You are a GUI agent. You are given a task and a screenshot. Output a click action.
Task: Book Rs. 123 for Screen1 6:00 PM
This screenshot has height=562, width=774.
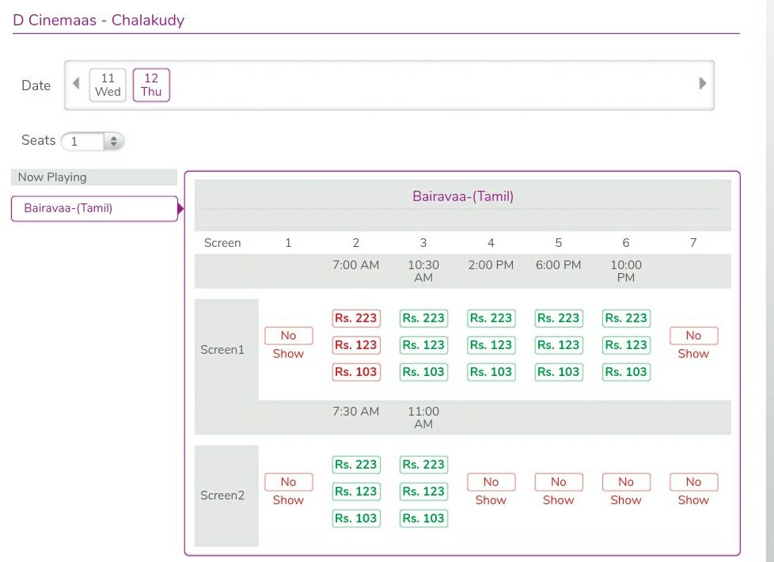click(x=559, y=344)
